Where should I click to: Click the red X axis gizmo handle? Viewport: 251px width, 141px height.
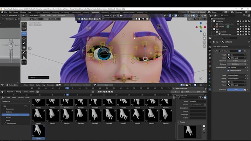205,27
